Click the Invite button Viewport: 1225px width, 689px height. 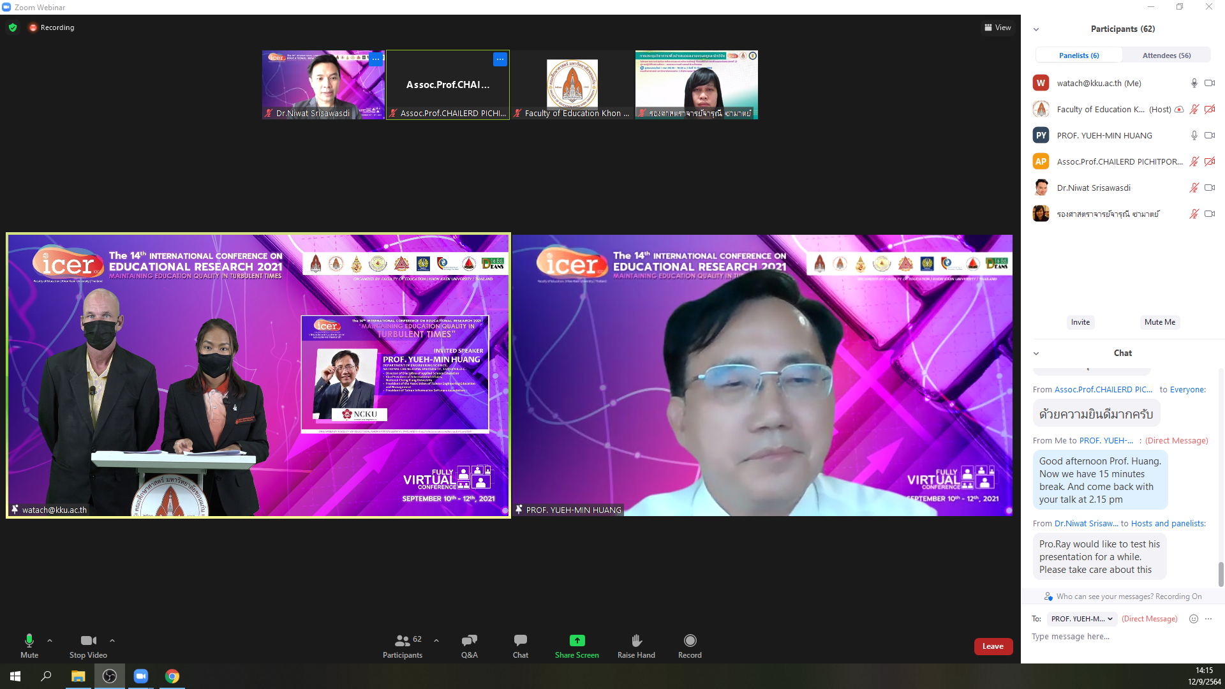click(1080, 322)
